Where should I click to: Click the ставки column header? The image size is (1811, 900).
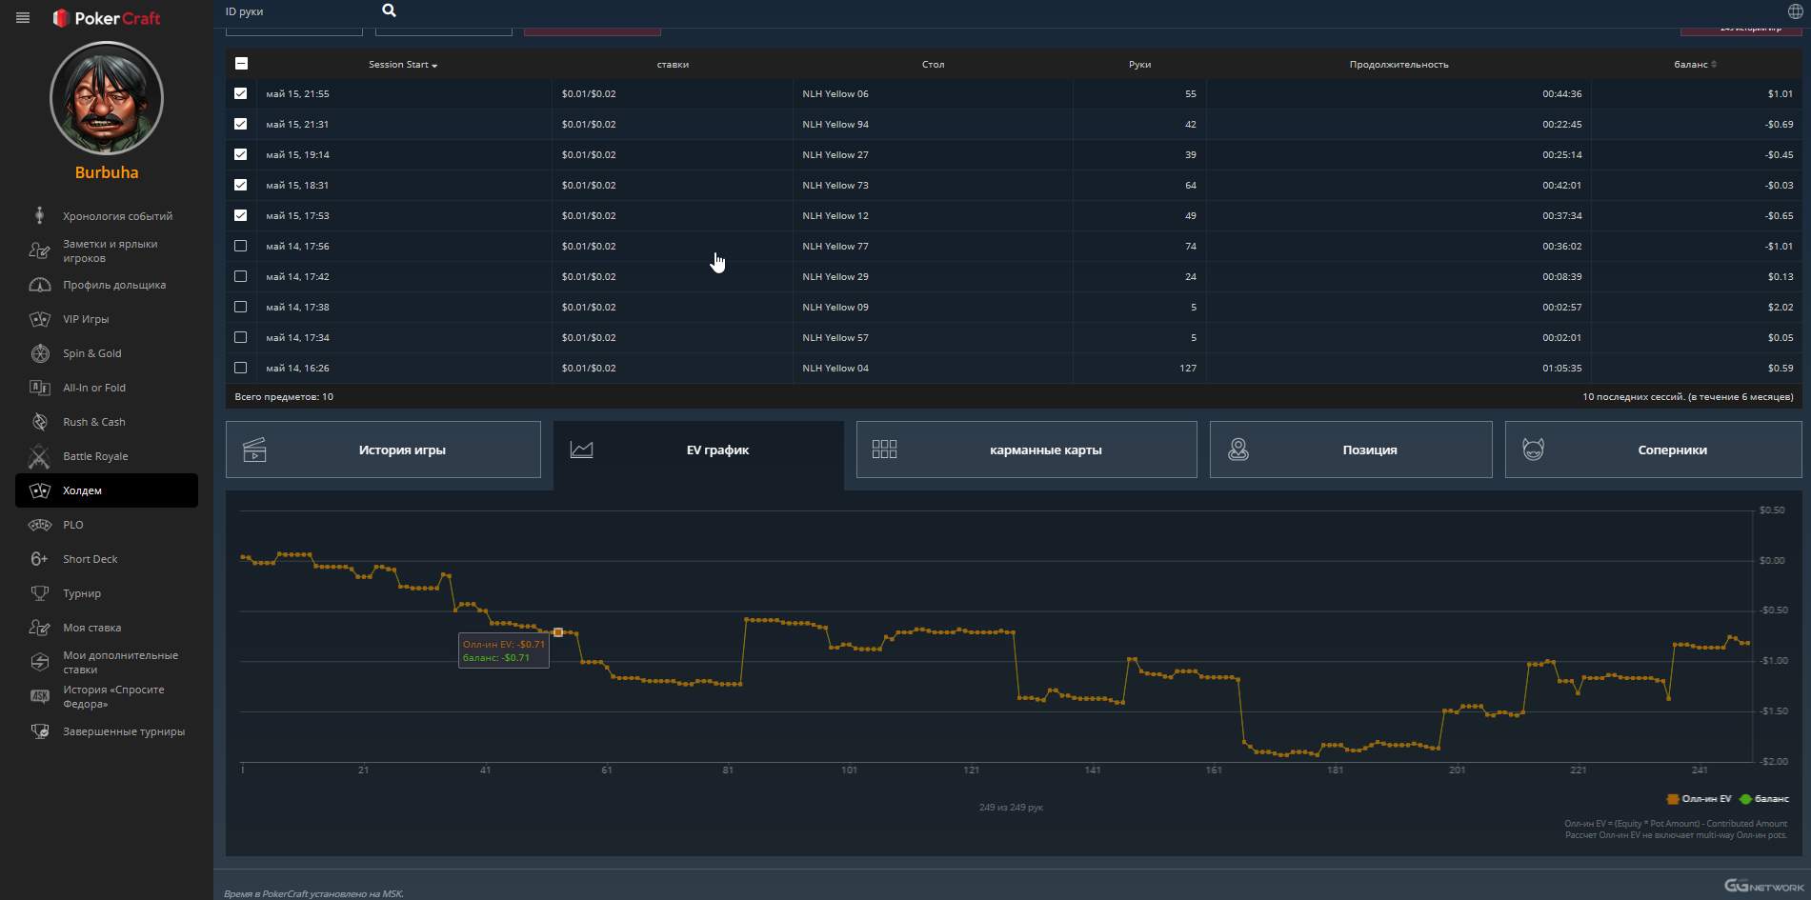coord(673,65)
